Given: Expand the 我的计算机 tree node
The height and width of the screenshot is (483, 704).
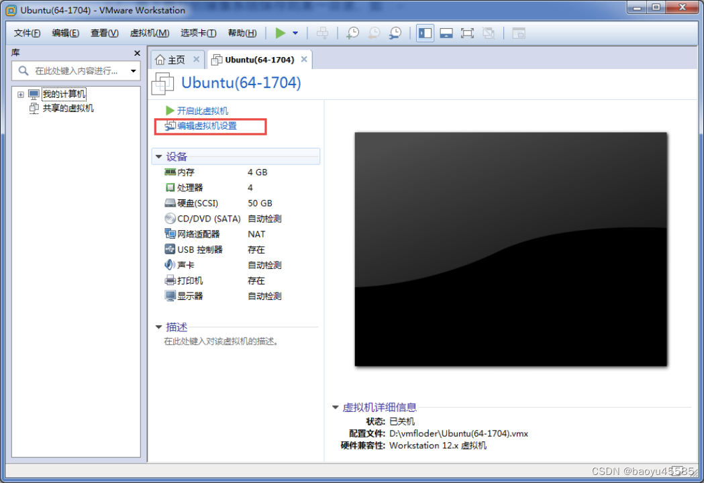Looking at the screenshot, I should pyautogui.click(x=21, y=95).
